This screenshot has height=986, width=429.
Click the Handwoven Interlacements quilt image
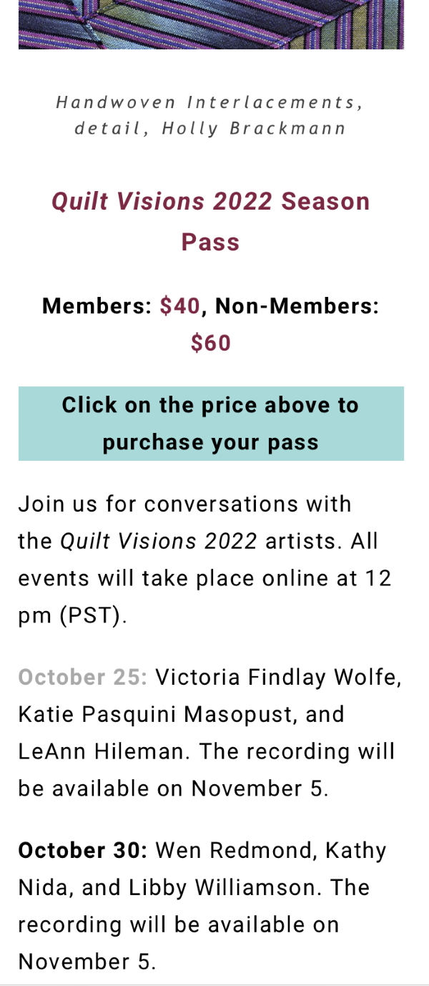(211, 24)
